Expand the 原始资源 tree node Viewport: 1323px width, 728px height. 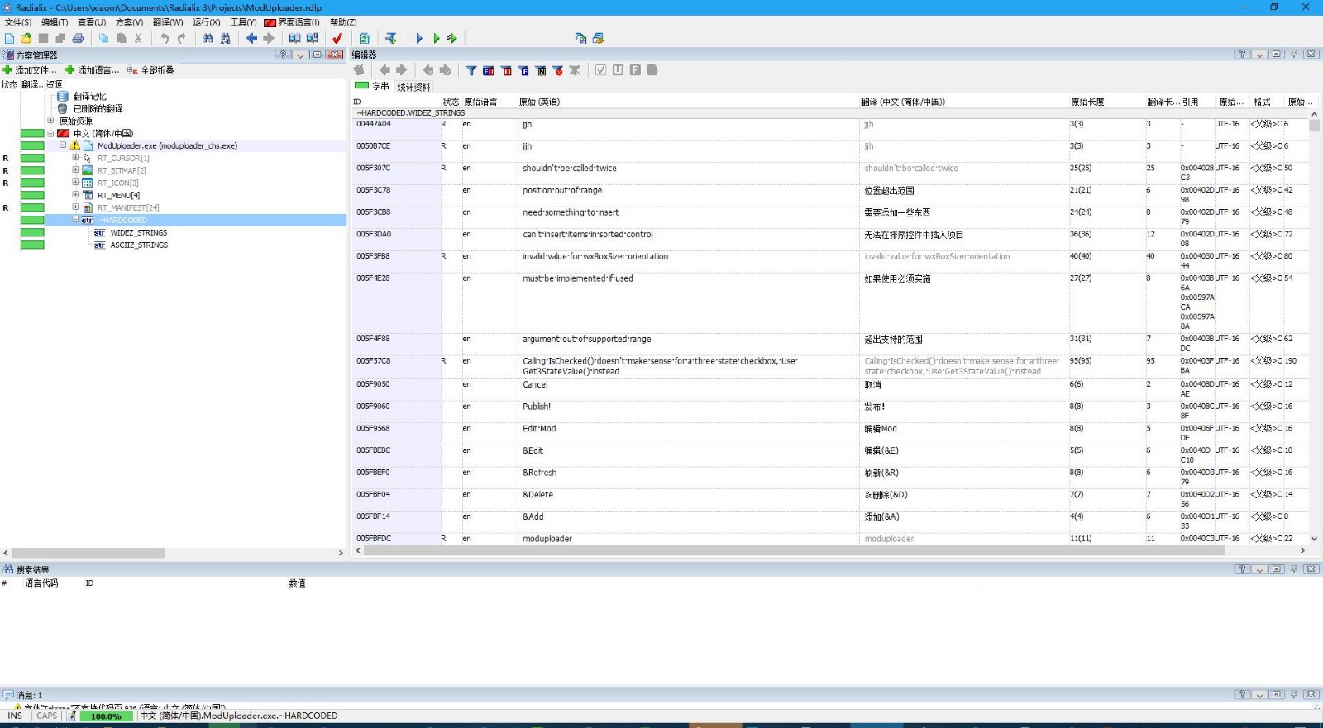click(x=50, y=121)
